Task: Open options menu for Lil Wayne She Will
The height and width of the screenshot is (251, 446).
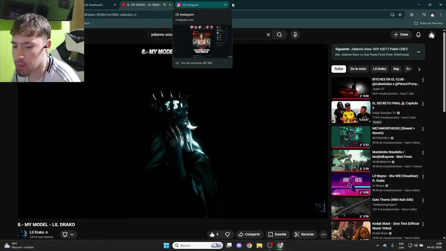Action: (423, 177)
